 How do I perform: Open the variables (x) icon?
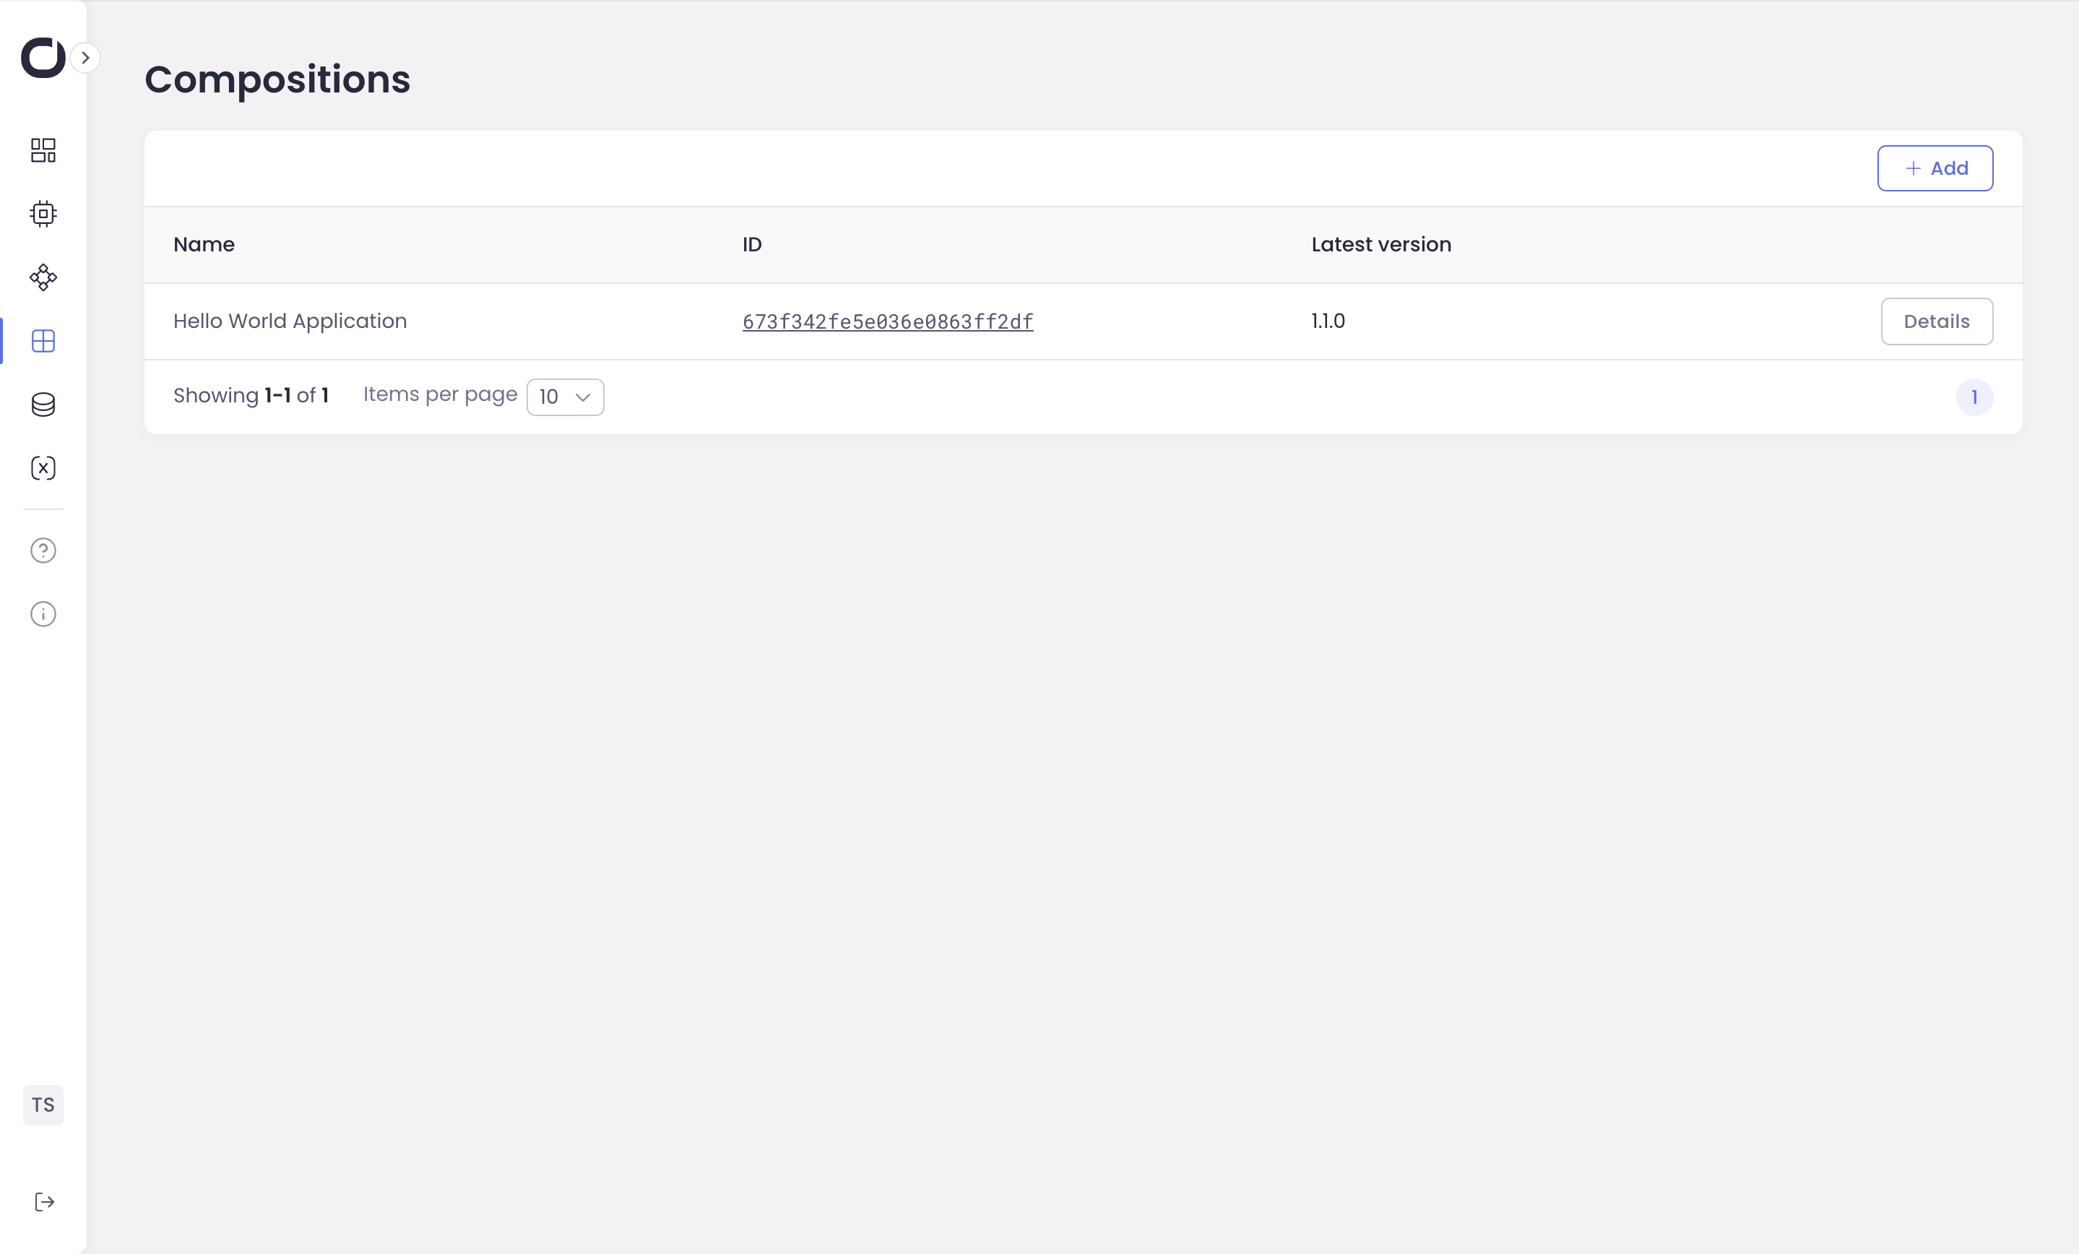click(x=43, y=467)
